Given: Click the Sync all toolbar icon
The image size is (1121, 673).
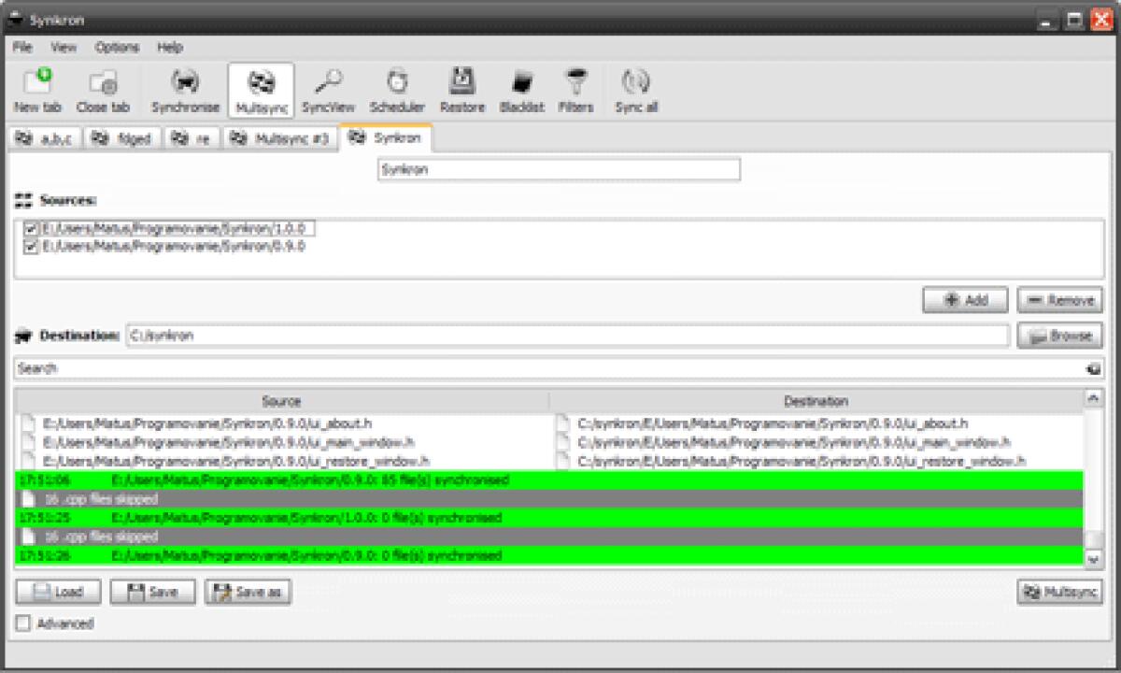Looking at the screenshot, I should [636, 91].
